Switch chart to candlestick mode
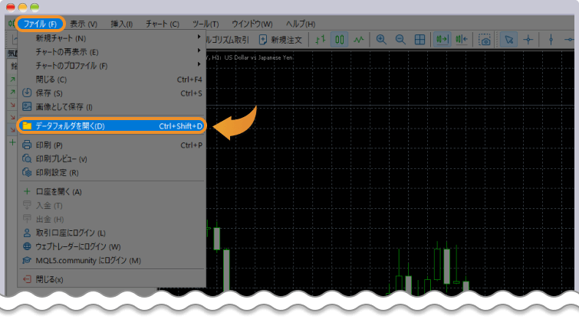The image size is (579, 319). (339, 39)
